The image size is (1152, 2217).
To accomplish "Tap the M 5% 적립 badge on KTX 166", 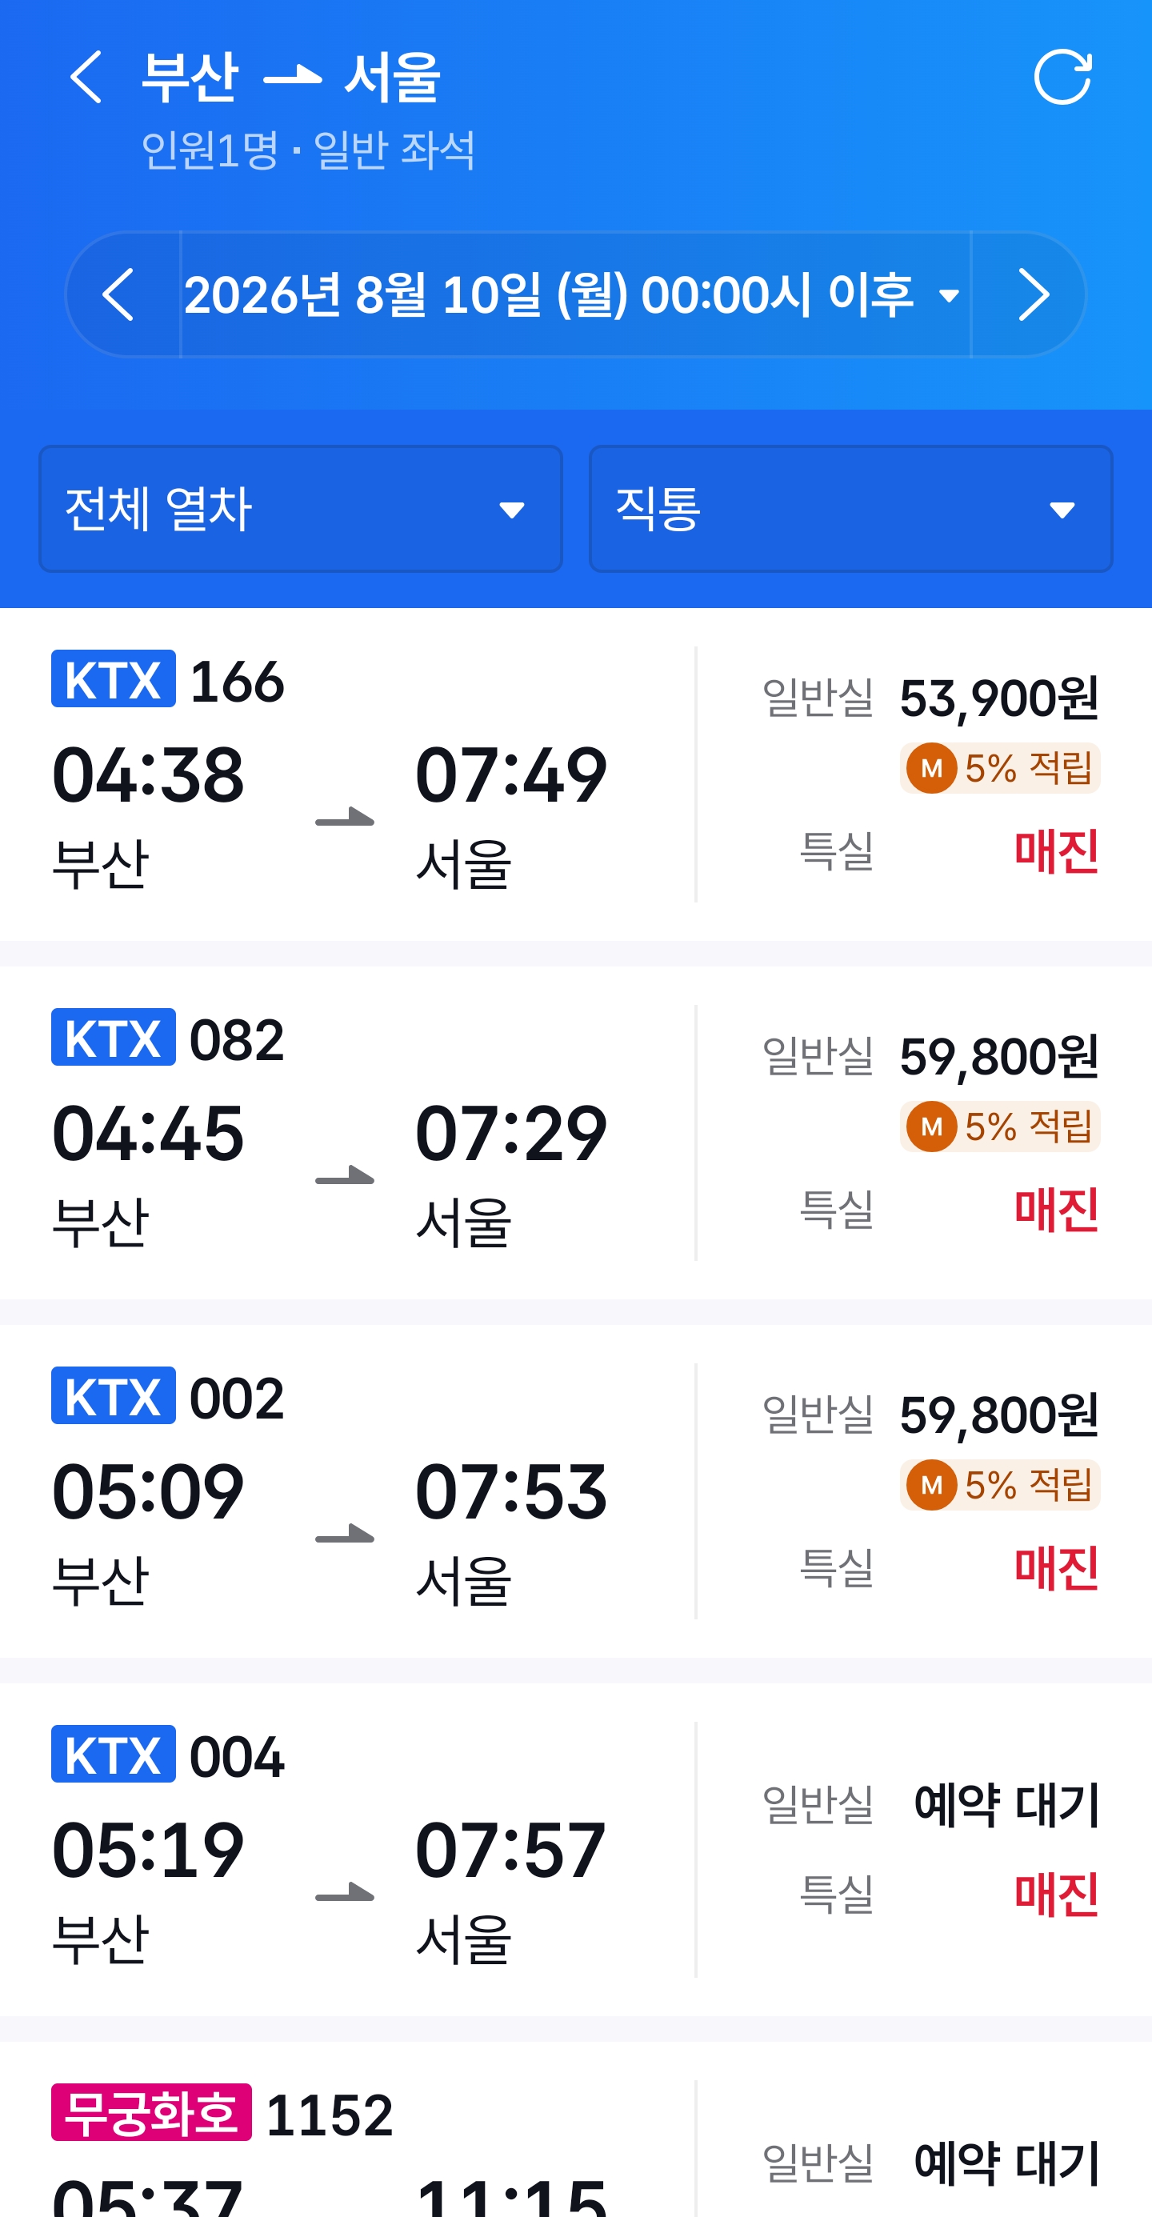I will (1000, 768).
